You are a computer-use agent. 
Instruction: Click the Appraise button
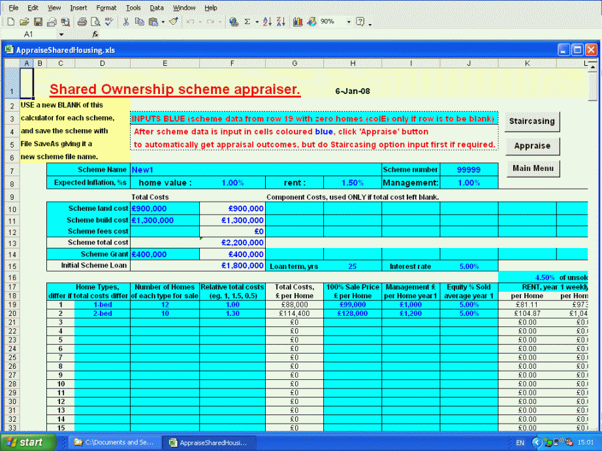(532, 146)
